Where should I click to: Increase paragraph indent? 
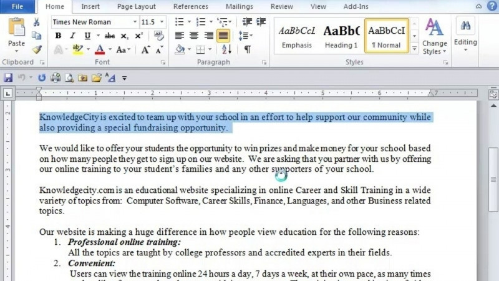tap(261, 22)
